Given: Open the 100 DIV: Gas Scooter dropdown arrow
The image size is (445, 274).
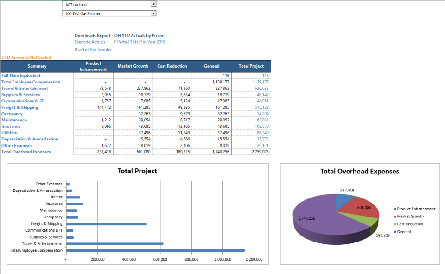Looking at the screenshot, I should (153, 13).
